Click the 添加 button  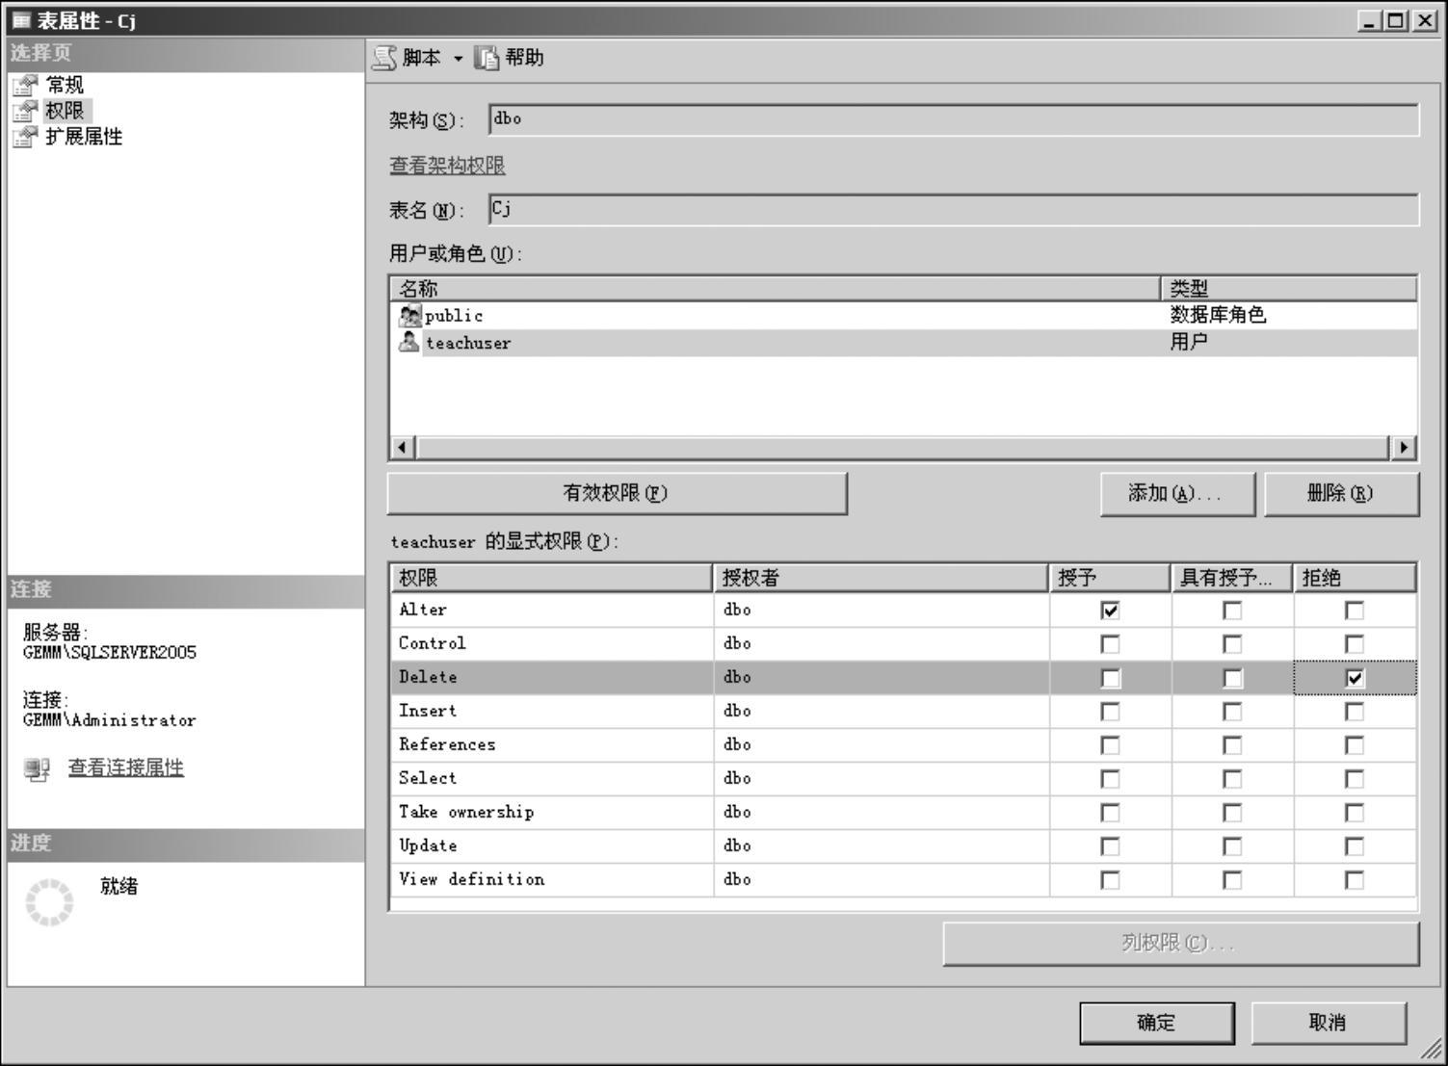coord(1178,493)
